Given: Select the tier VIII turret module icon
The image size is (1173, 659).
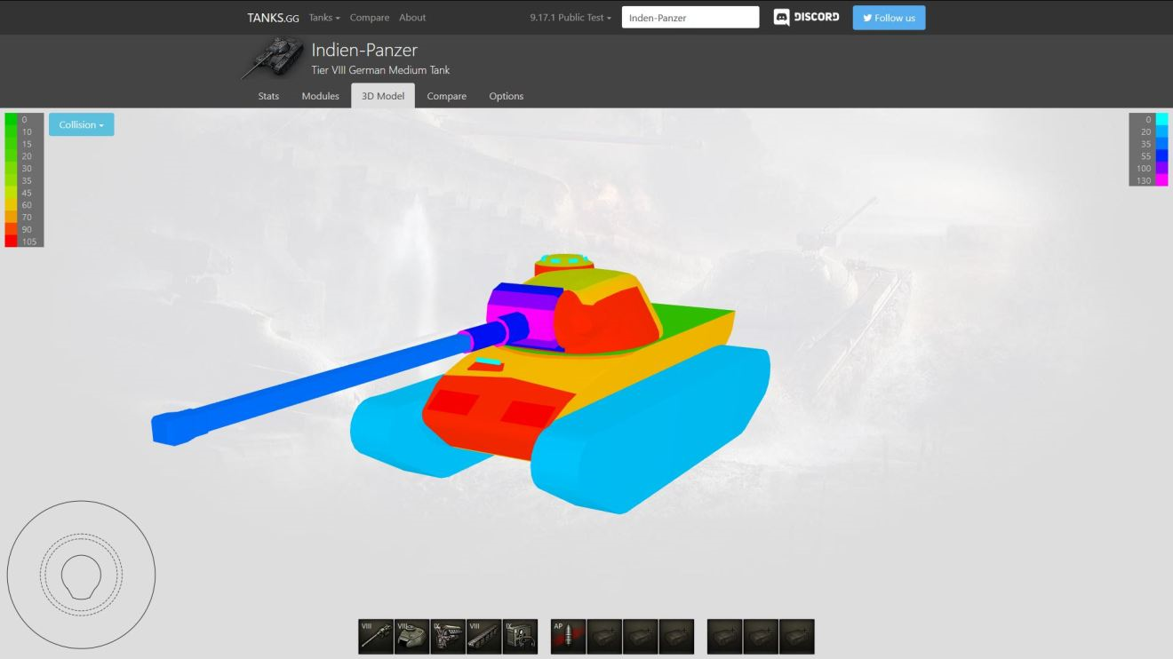Looking at the screenshot, I should (411, 637).
